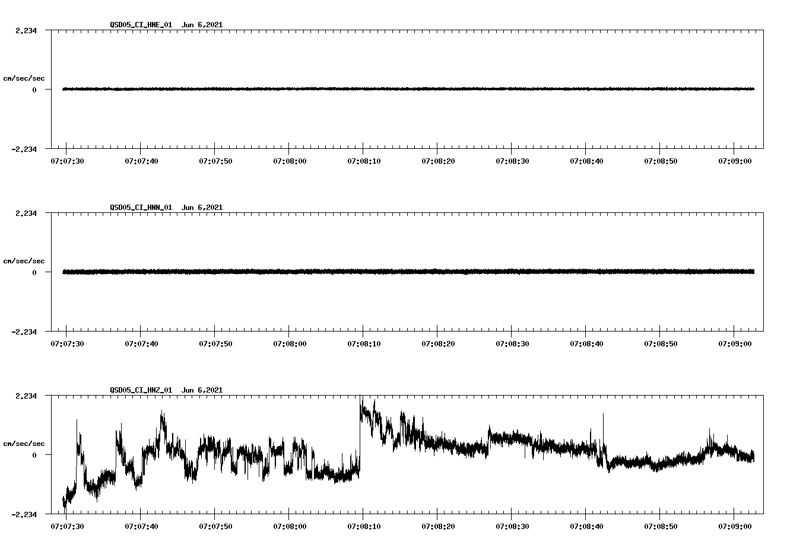The image size is (806, 548).
Task: Click the 07:09:00 time label under HNE plot
Action: (x=735, y=161)
